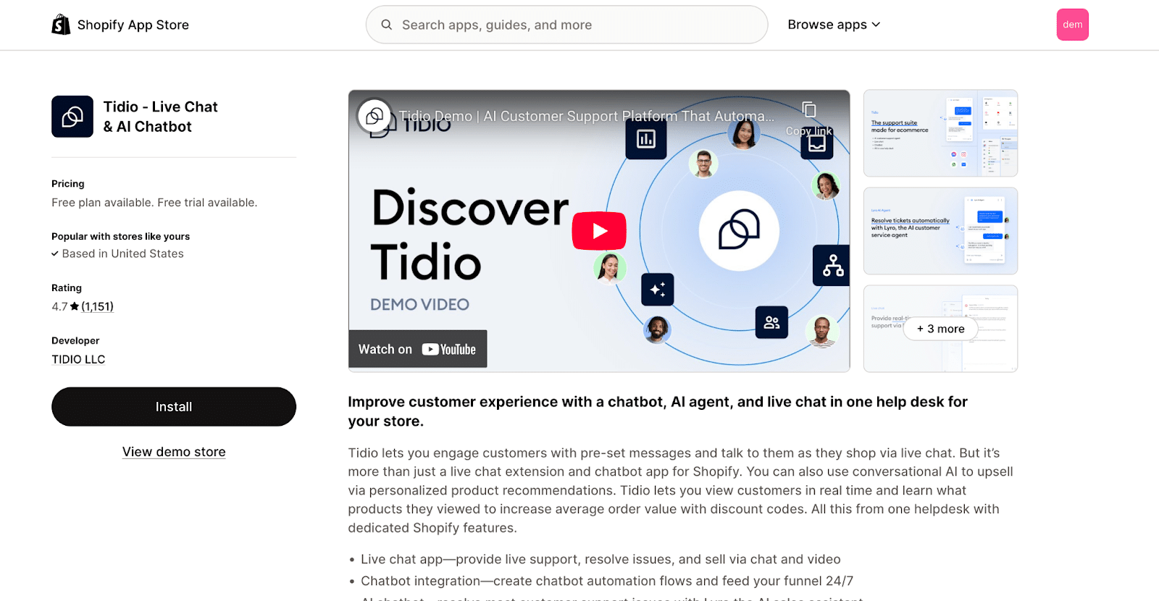
Task: Install the Tidio app
Action: [174, 407]
